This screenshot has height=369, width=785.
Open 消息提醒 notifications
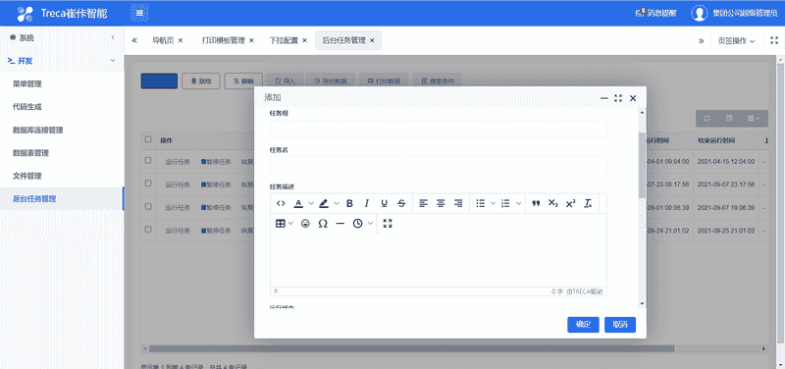pyautogui.click(x=655, y=13)
